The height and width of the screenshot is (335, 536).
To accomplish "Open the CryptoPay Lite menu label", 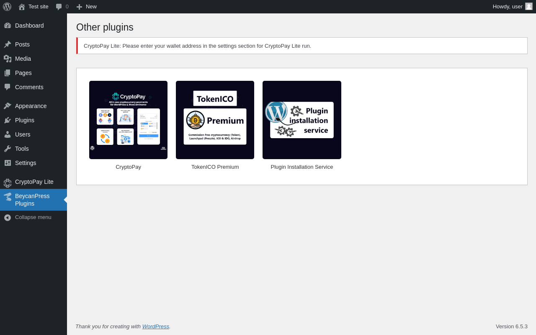I will tap(34, 182).
